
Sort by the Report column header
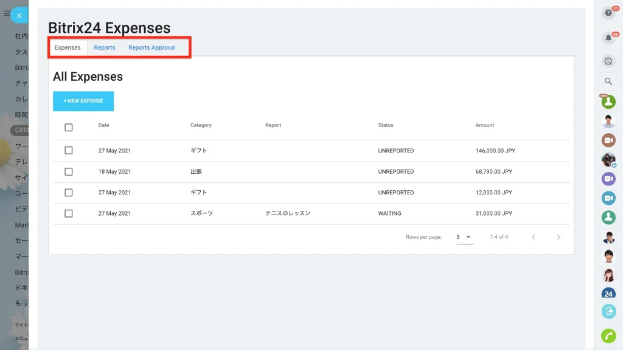pyautogui.click(x=273, y=125)
